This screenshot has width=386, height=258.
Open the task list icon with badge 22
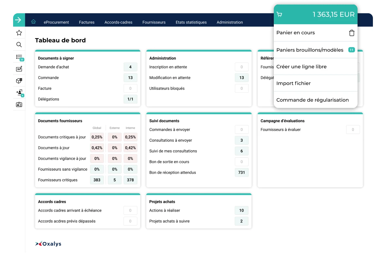[19, 57]
